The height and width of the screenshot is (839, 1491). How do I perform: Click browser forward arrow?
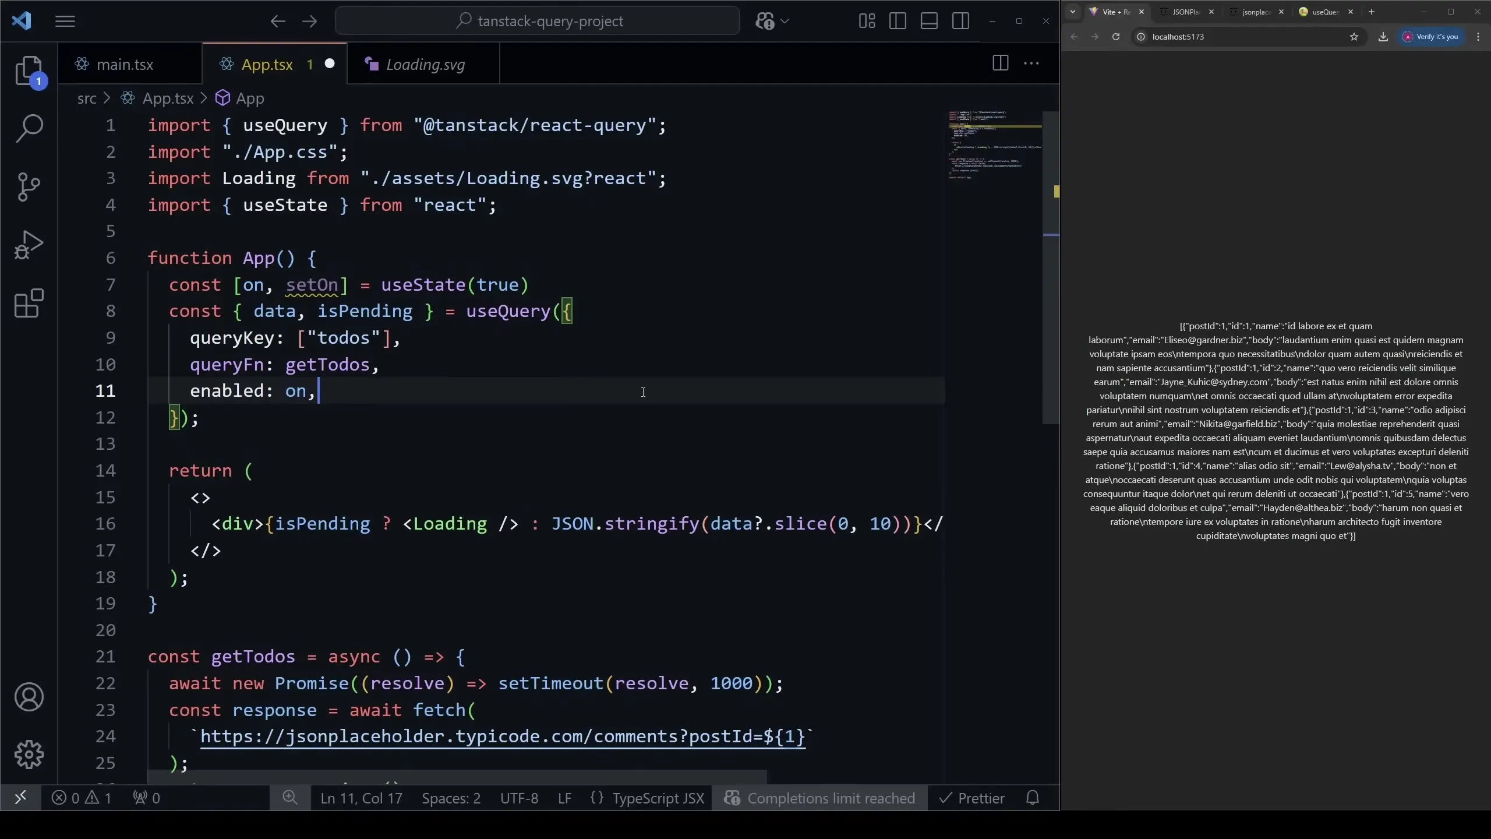1094,37
